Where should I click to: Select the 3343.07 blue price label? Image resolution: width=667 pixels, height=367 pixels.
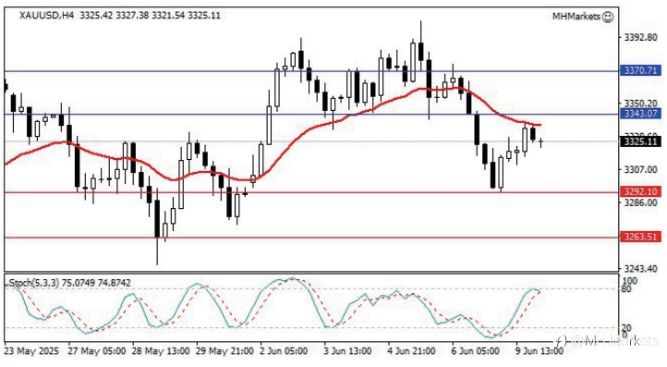(x=640, y=114)
